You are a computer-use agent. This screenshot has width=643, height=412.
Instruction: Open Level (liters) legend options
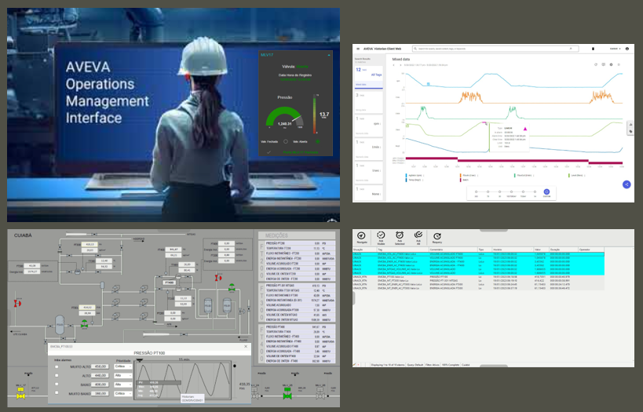(x=584, y=176)
